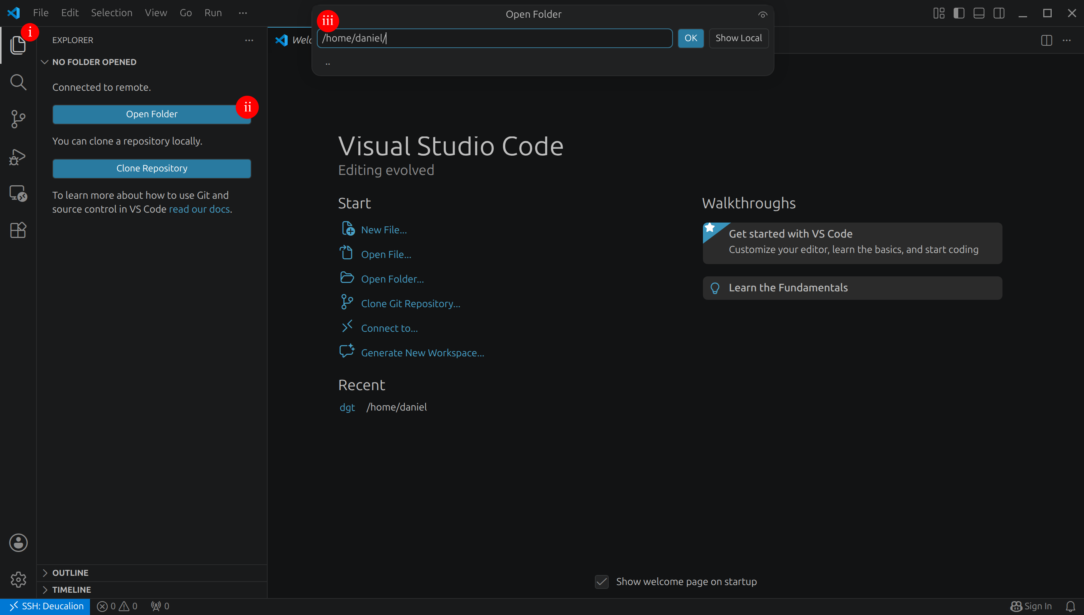Open Notifications bell in status bar
This screenshot has height=615, width=1084.
click(1070, 606)
